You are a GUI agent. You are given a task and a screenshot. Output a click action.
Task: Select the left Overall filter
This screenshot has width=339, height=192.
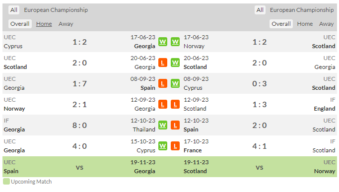click(x=20, y=24)
